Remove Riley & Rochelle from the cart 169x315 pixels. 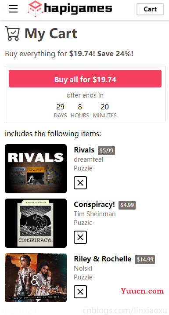(80, 292)
